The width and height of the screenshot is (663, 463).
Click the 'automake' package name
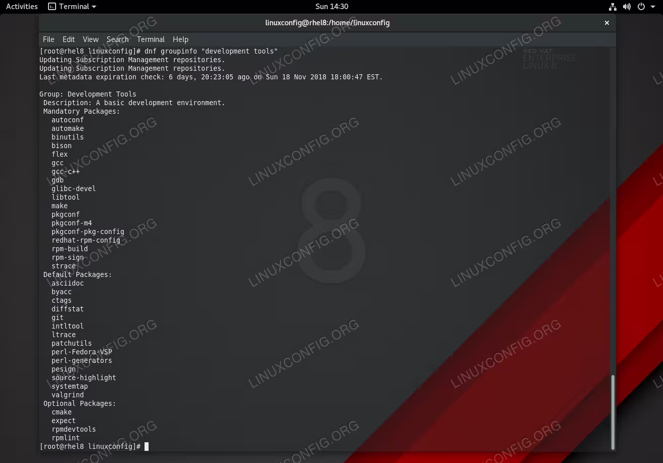(68, 128)
